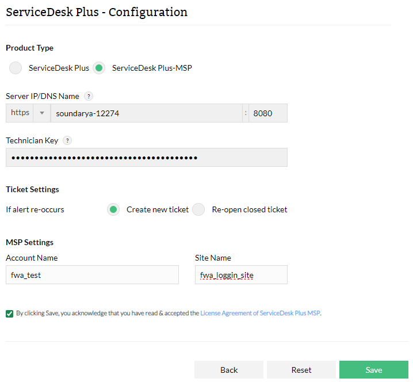Image resolution: width=413 pixels, height=382 pixels.
Task: Save the ServiceDesk Plus configuration
Action: 373,370
